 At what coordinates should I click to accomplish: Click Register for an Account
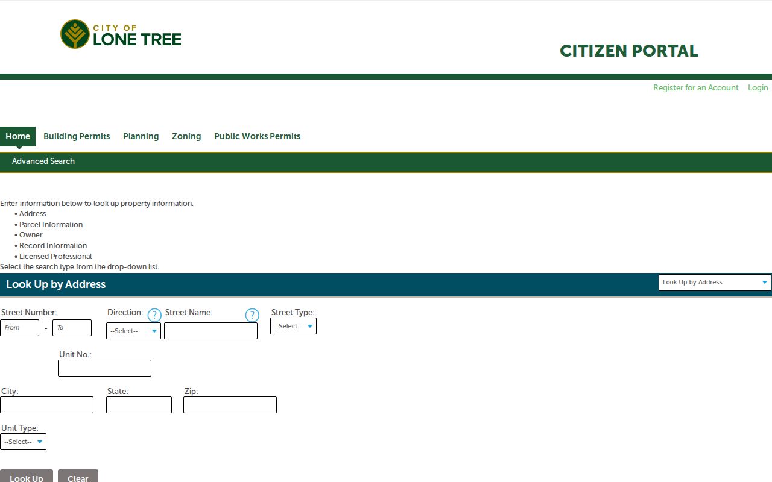696,87
